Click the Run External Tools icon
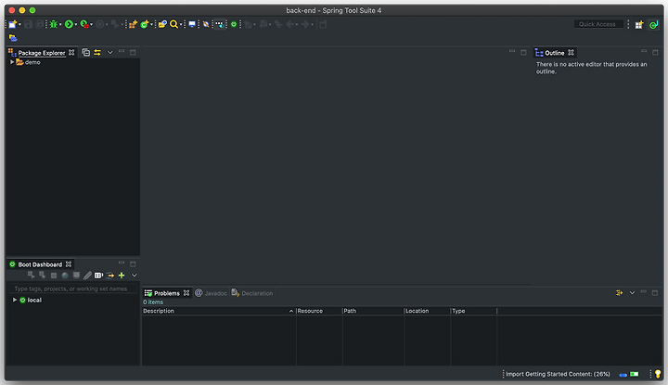Screen dimensions: 668x385 pos(84,24)
